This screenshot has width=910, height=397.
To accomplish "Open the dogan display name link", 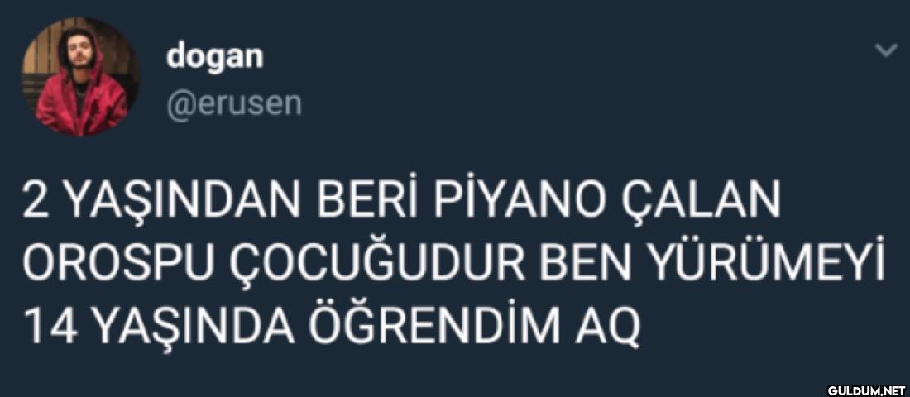I will tap(214, 58).
